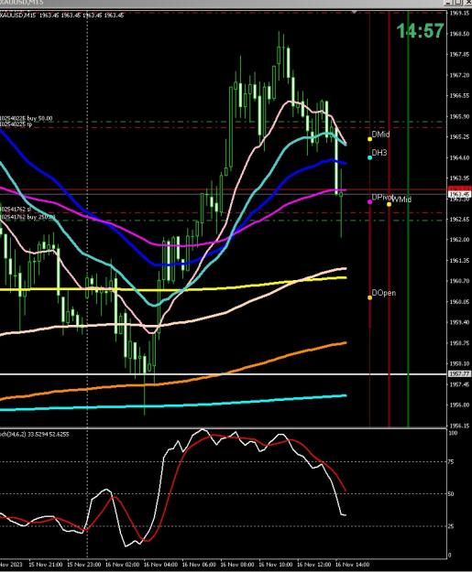Select the buy 250.00 order label

point(27,217)
